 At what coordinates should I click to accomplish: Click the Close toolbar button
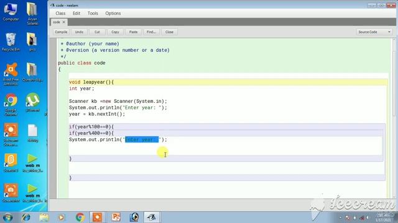[x=169, y=32]
